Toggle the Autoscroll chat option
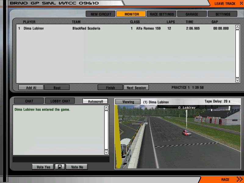Image resolution: width=244 pixels, height=183 pixels. pyautogui.click(x=95, y=101)
